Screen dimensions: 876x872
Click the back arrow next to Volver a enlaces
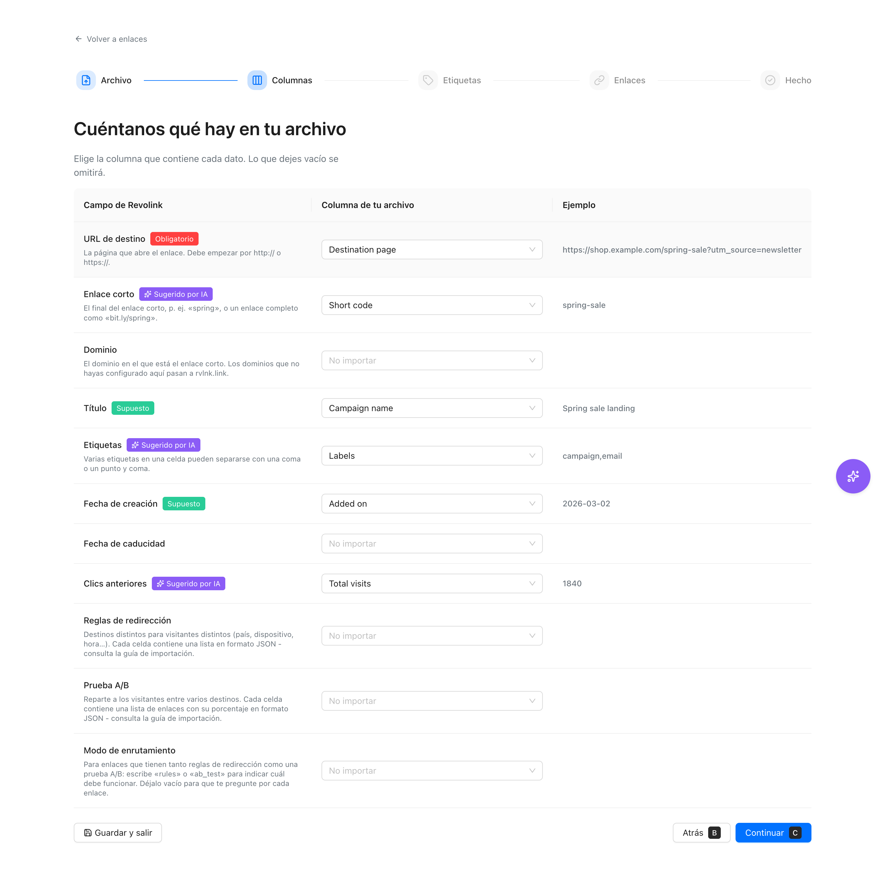click(78, 39)
